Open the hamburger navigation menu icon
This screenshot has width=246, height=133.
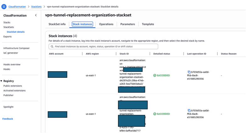click(4, 7)
